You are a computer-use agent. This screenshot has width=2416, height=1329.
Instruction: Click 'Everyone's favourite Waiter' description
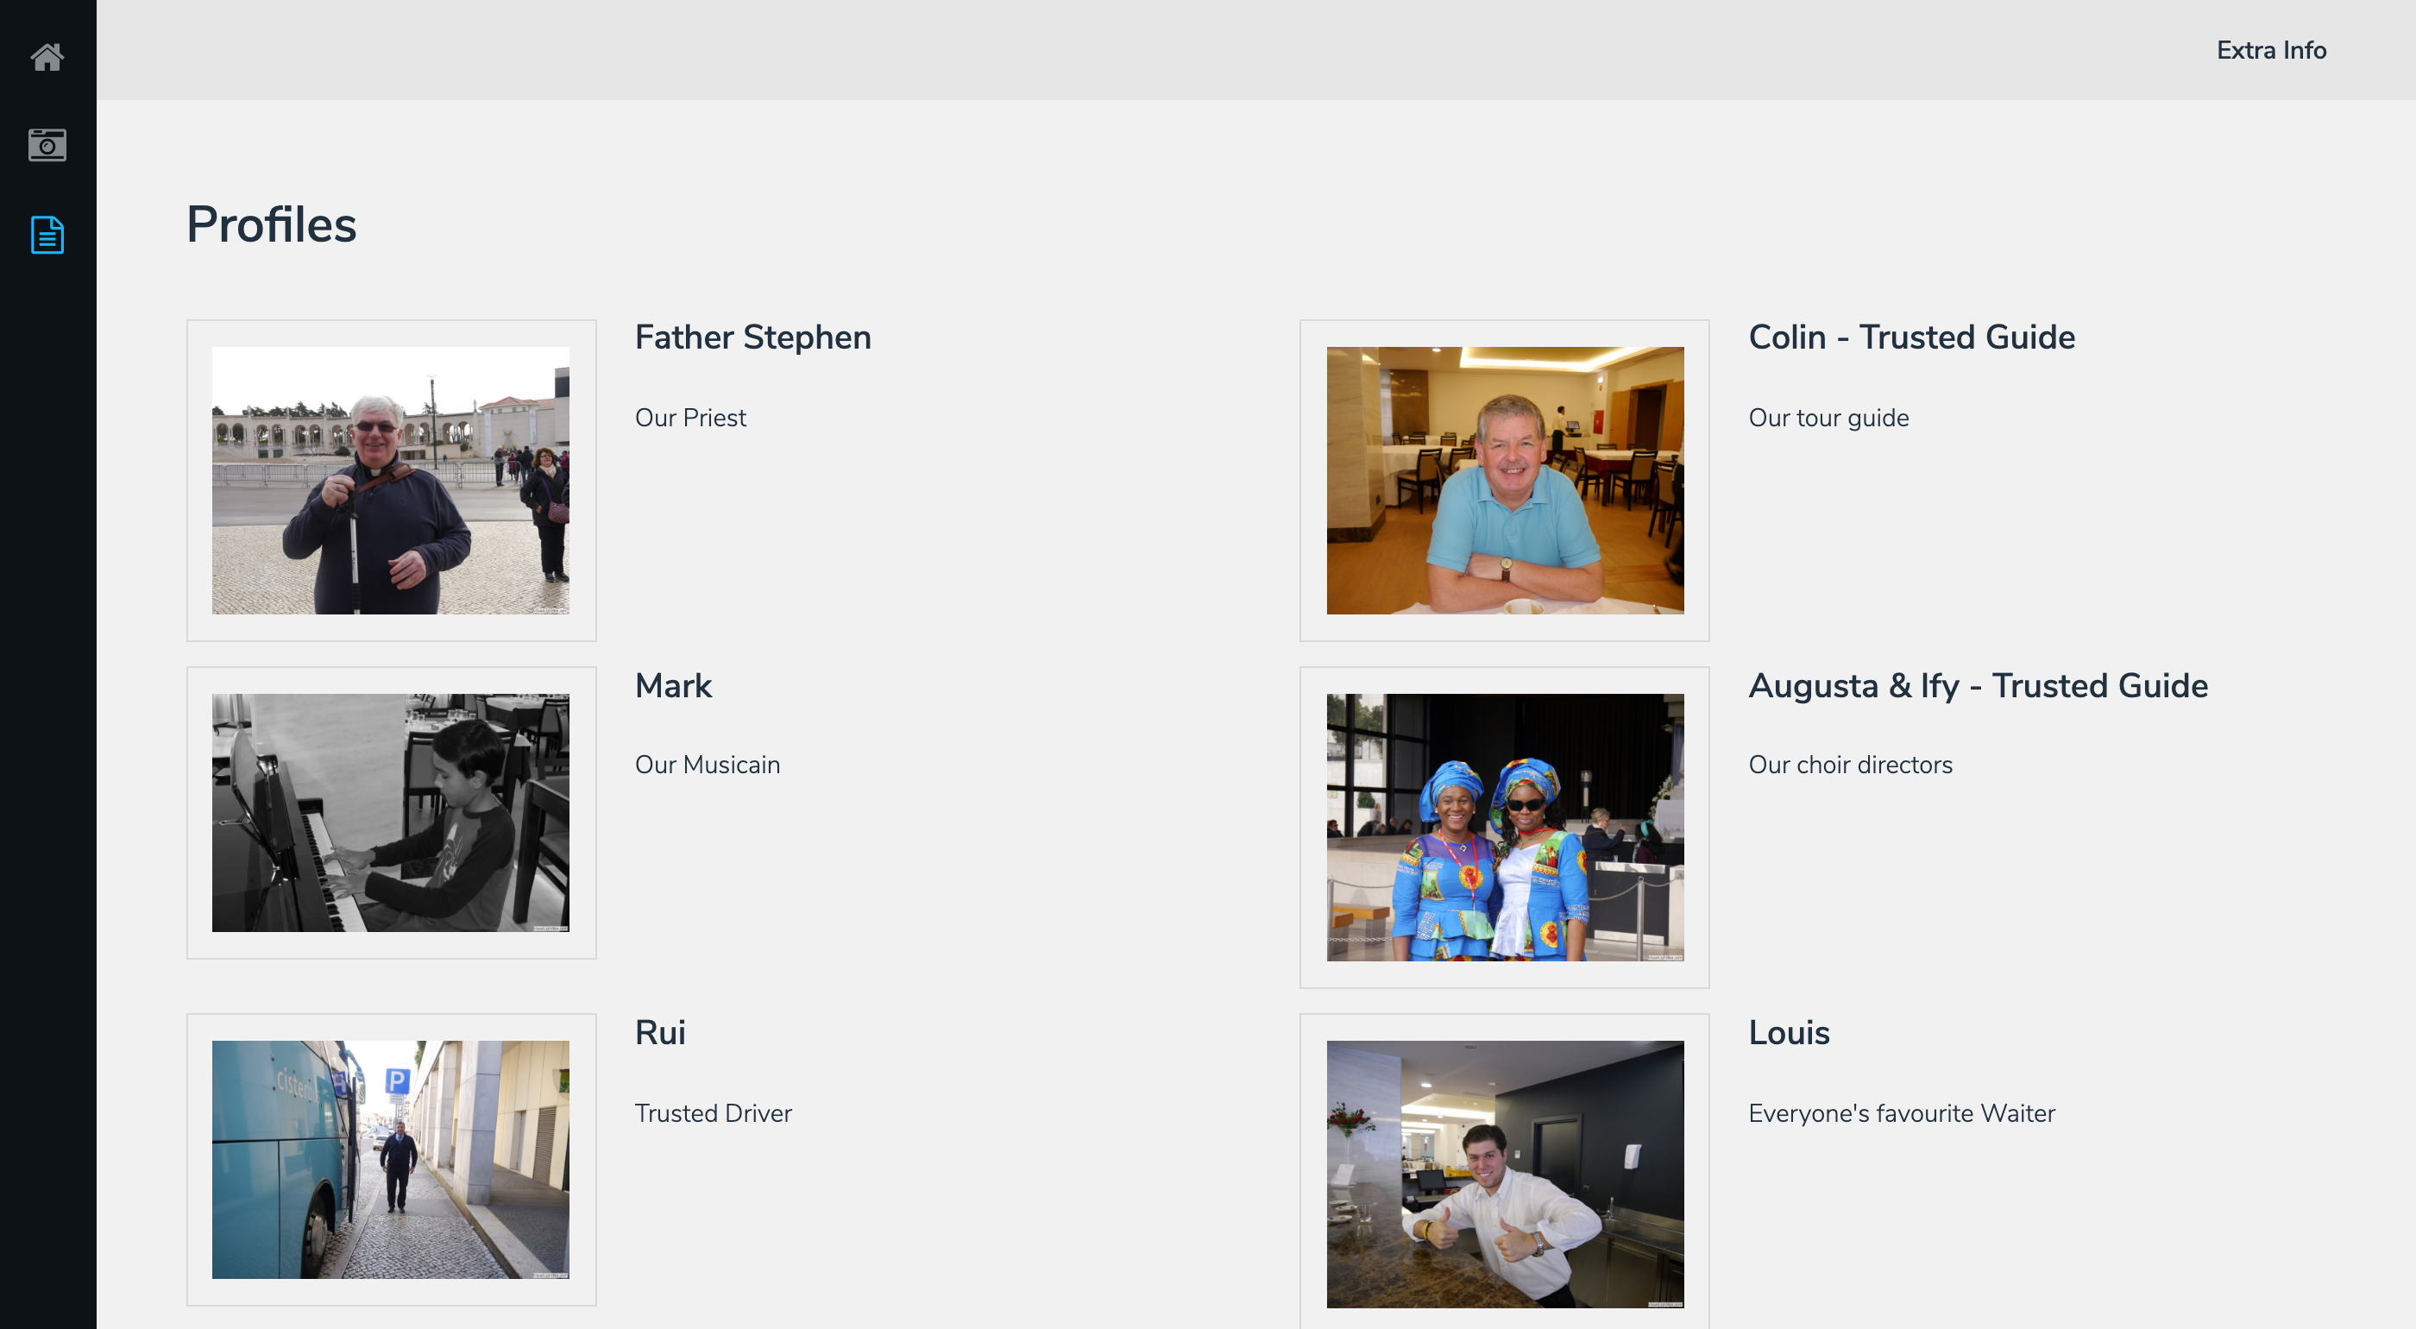pyautogui.click(x=1901, y=1113)
